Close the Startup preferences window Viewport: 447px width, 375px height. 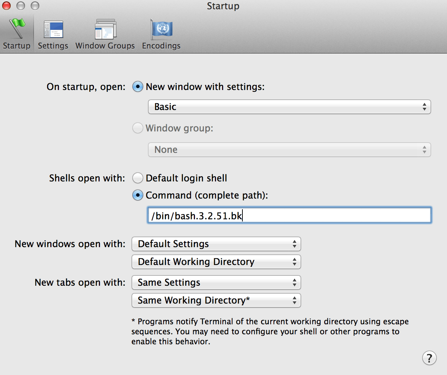[x=6, y=6]
